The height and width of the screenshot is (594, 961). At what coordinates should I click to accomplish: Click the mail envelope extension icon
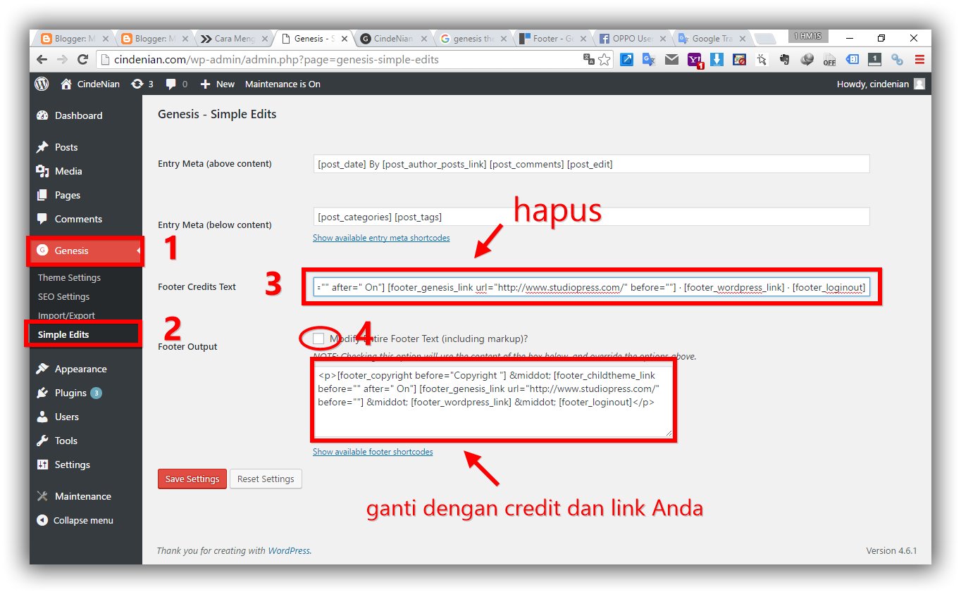(671, 60)
